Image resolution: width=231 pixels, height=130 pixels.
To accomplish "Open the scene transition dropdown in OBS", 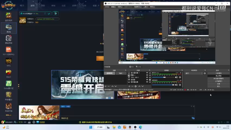I will (x=194, y=73).
